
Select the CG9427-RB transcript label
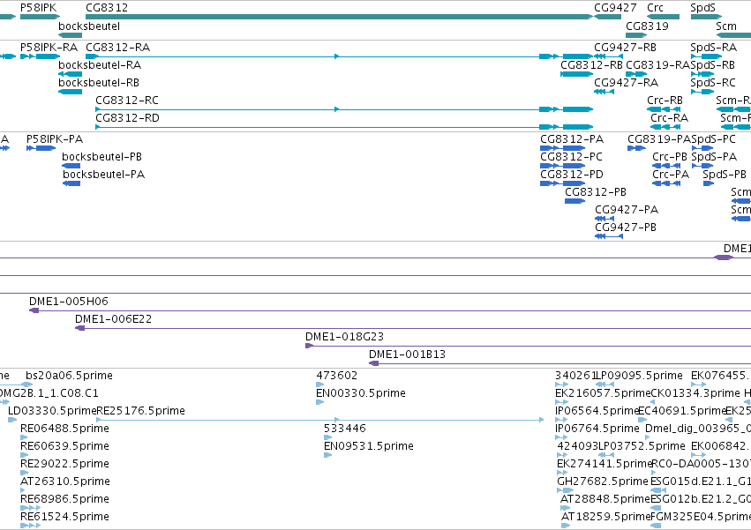625,48
